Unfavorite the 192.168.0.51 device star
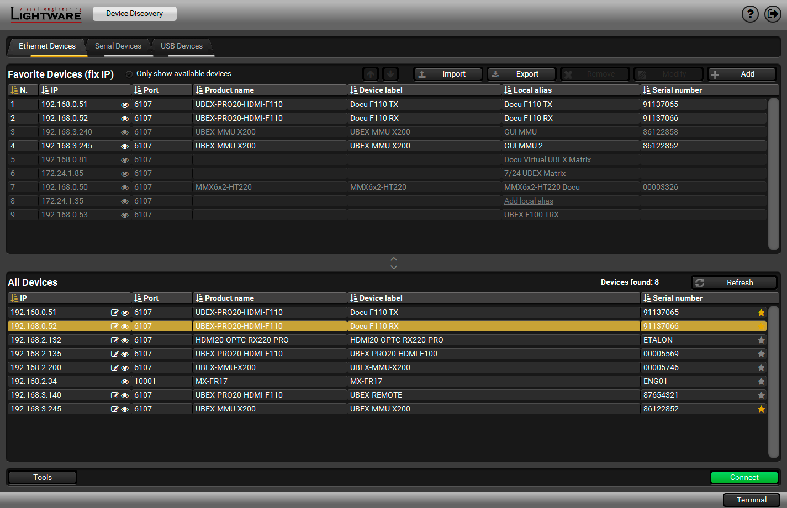 [761, 313]
